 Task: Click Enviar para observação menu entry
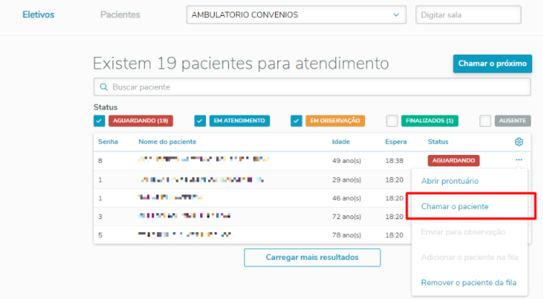(x=463, y=232)
